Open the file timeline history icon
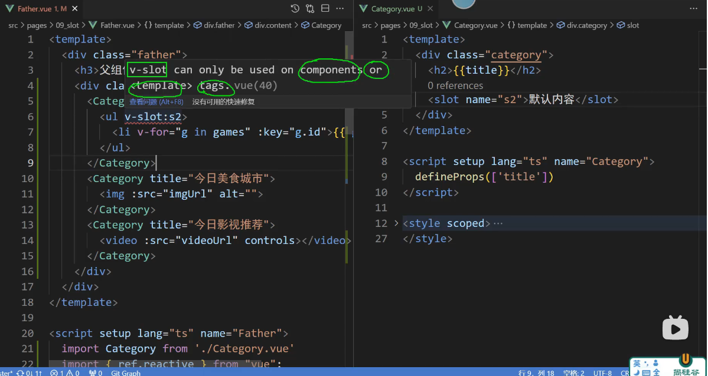 (295, 9)
